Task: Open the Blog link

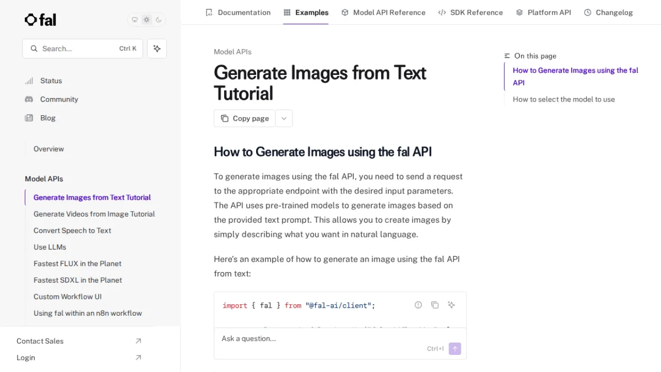Action: point(48,118)
